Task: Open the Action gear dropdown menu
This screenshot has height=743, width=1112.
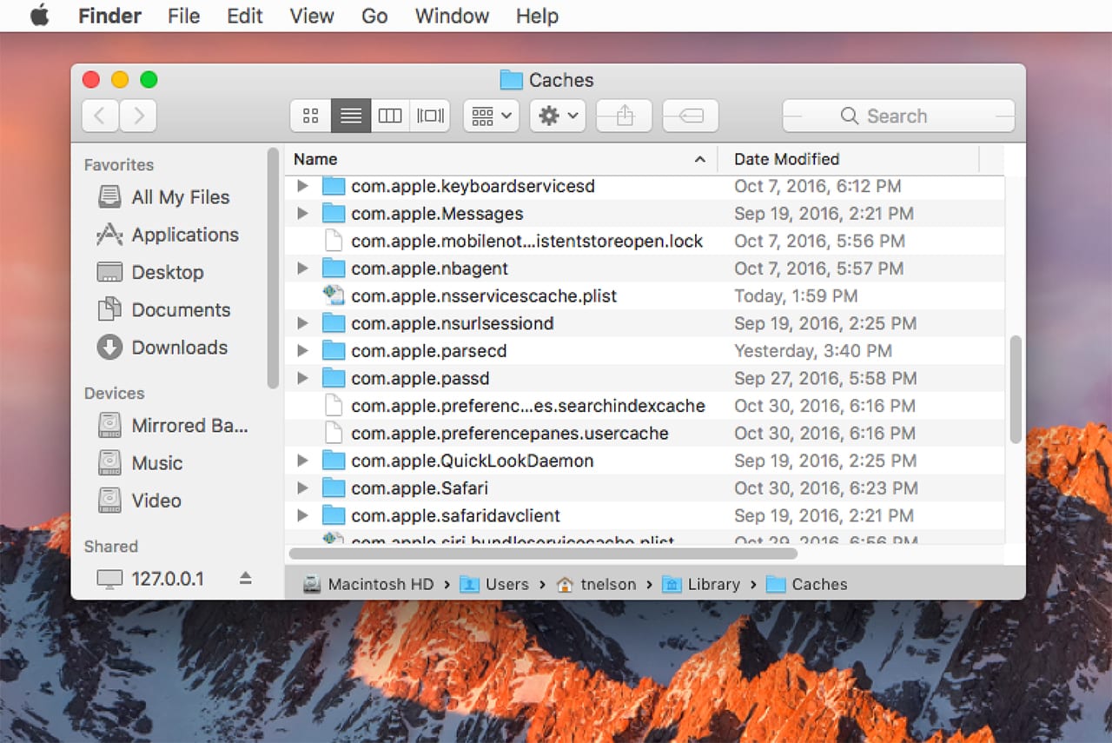Action: pos(558,116)
